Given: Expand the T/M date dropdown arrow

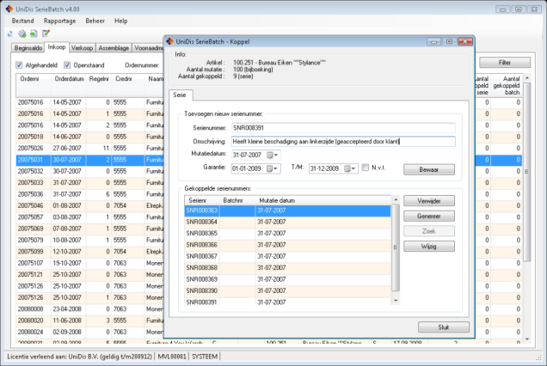Looking at the screenshot, I should tap(353, 168).
